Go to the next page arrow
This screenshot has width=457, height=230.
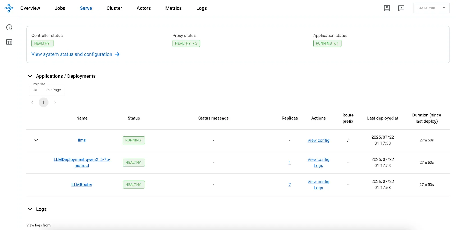click(x=55, y=102)
